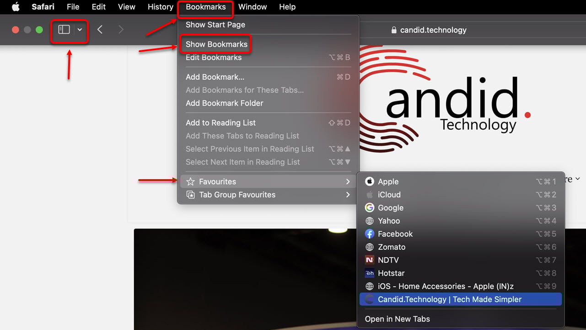Open the Bookmarks menu
The width and height of the screenshot is (586, 330).
pos(205,7)
